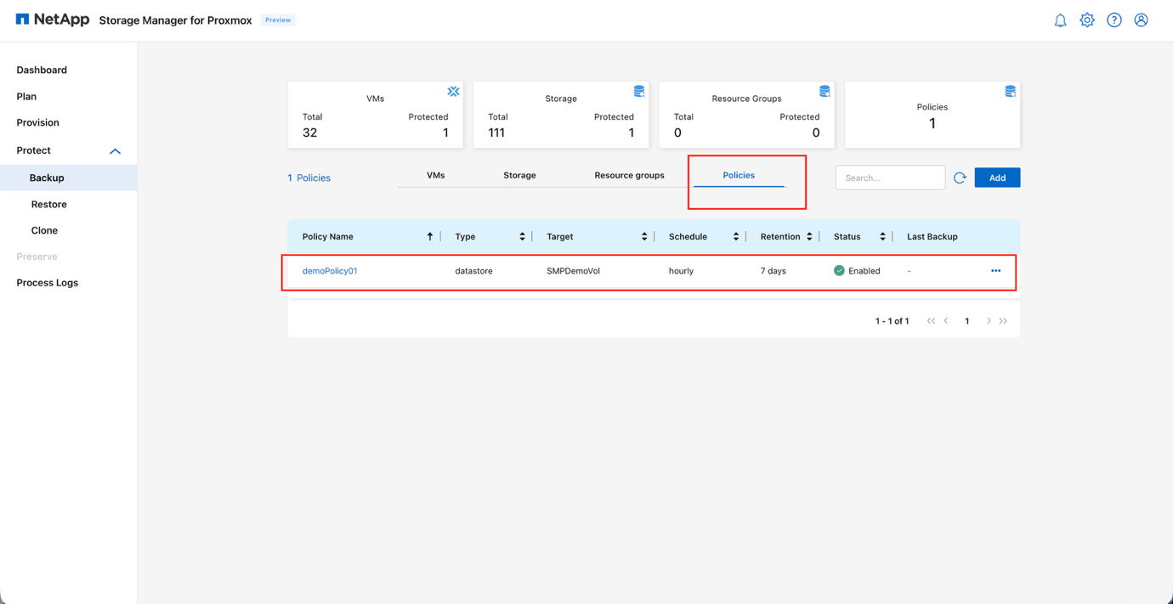Open the notifications bell icon
Screen dimensions: 1173x604
(x=1060, y=20)
